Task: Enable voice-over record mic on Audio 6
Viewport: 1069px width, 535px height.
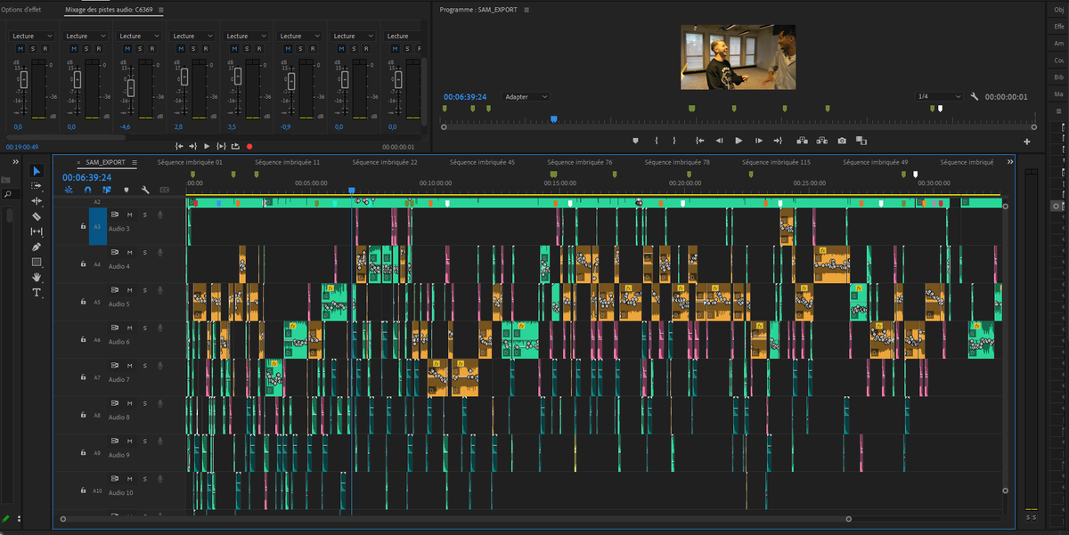Action: click(159, 328)
